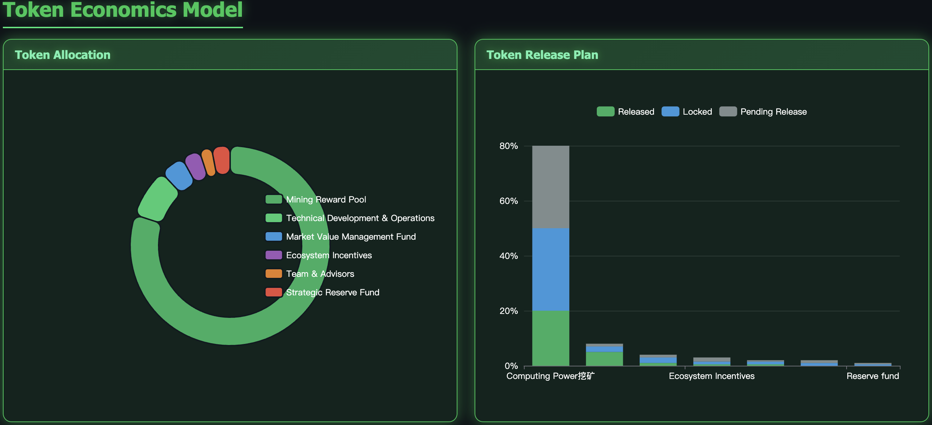Click Market Value Management Fund legend swatch

pos(273,236)
